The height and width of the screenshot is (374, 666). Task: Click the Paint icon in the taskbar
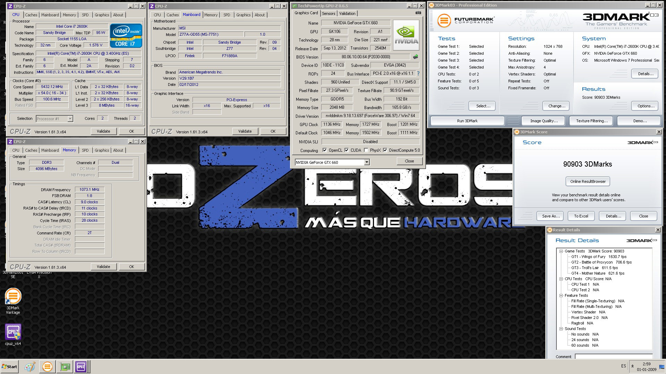click(x=30, y=366)
